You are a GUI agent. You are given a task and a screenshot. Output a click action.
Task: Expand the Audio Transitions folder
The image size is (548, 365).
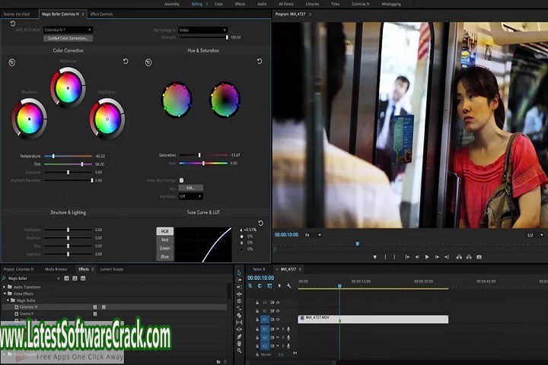pos(5,287)
